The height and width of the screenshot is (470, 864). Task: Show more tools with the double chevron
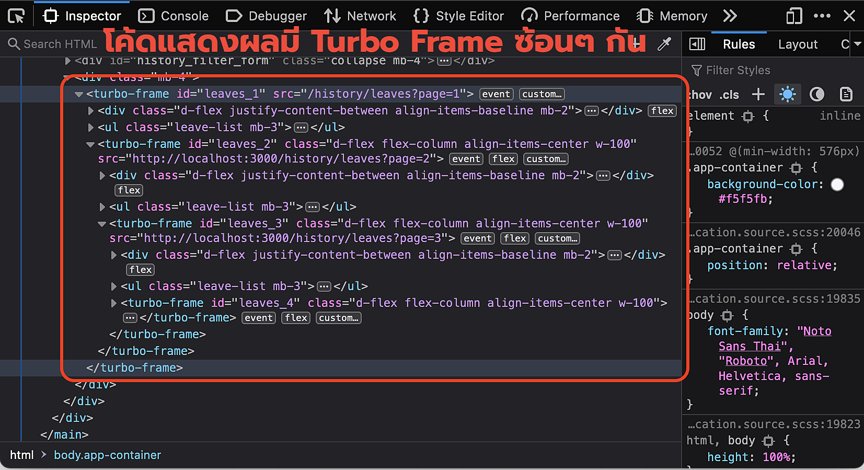pos(730,16)
